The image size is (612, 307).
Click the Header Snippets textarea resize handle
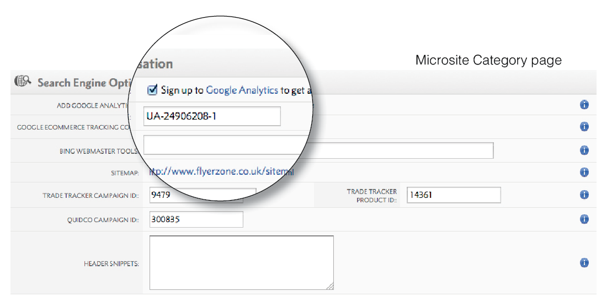[x=330, y=287]
